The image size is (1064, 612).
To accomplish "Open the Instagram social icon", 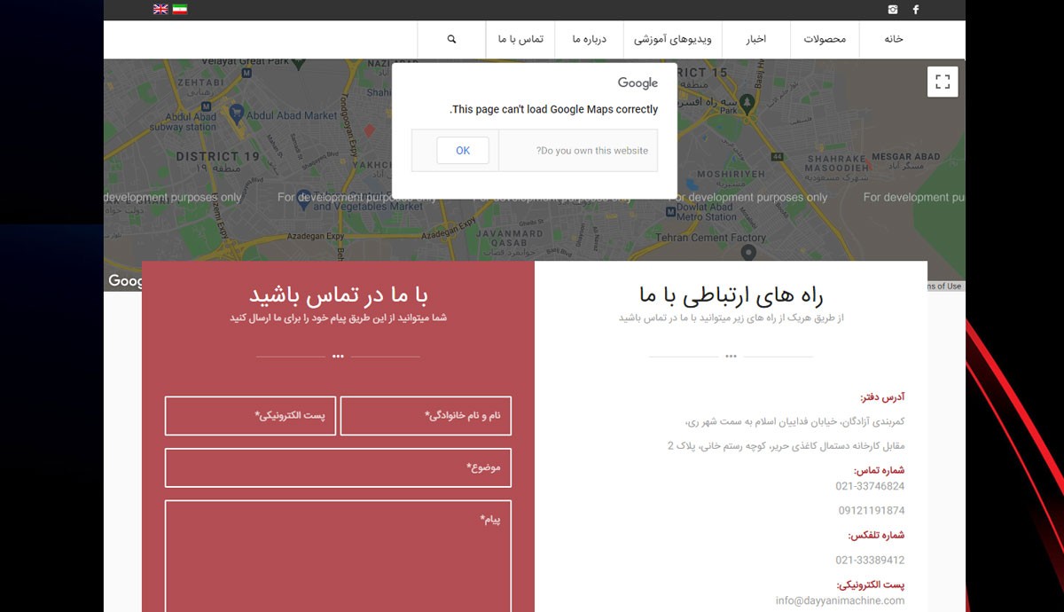I will point(893,10).
